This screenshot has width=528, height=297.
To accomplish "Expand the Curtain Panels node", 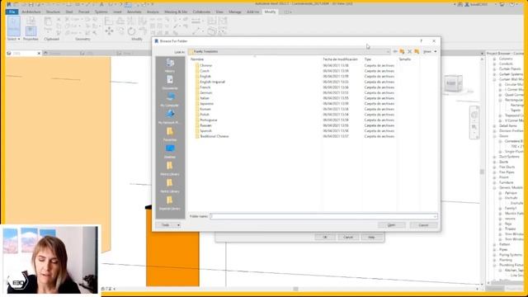I will [x=494, y=68].
